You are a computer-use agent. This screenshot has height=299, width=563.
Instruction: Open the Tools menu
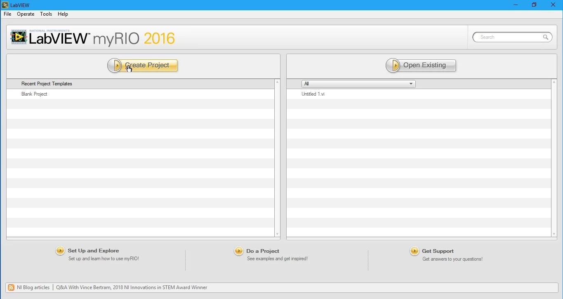point(46,14)
